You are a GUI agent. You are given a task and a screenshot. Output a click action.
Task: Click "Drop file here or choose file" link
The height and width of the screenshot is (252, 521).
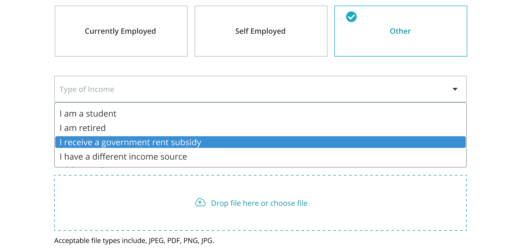point(259,203)
